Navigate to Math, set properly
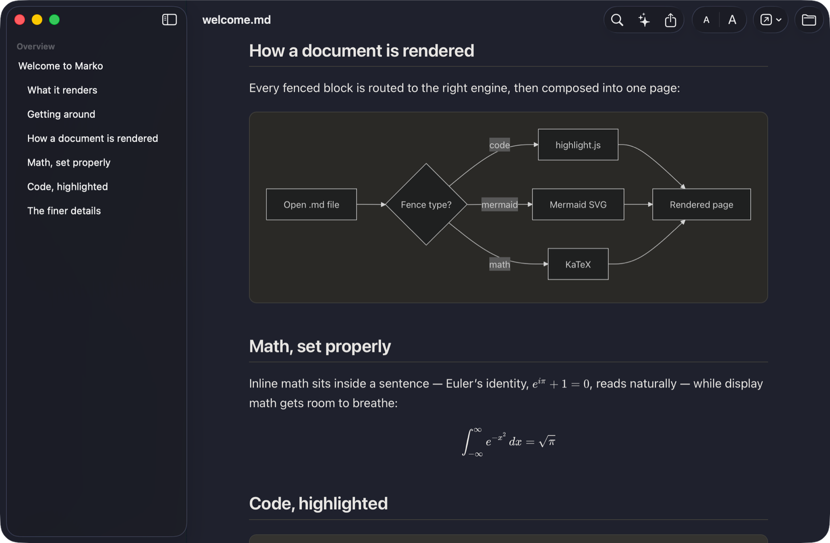The width and height of the screenshot is (830, 543). point(69,162)
